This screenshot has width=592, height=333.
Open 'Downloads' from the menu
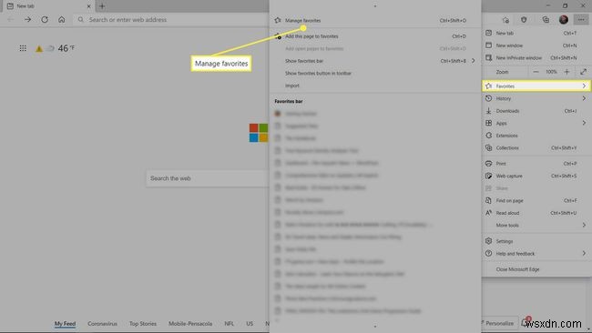click(x=536, y=111)
